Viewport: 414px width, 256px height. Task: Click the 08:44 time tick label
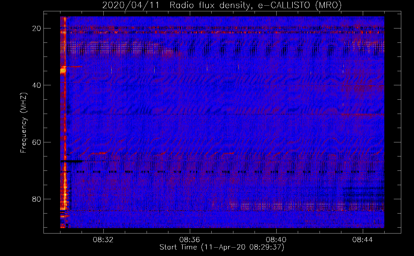click(x=363, y=240)
